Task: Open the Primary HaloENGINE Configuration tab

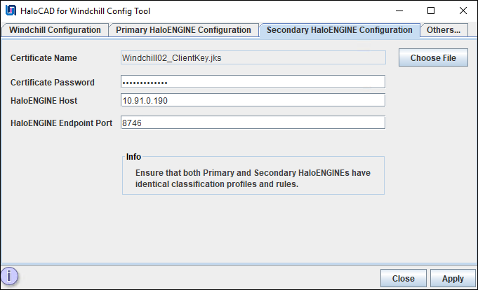Action: pyautogui.click(x=183, y=30)
